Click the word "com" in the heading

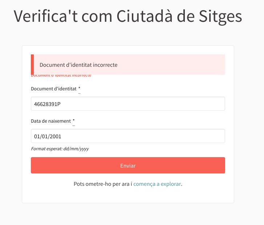point(100,16)
